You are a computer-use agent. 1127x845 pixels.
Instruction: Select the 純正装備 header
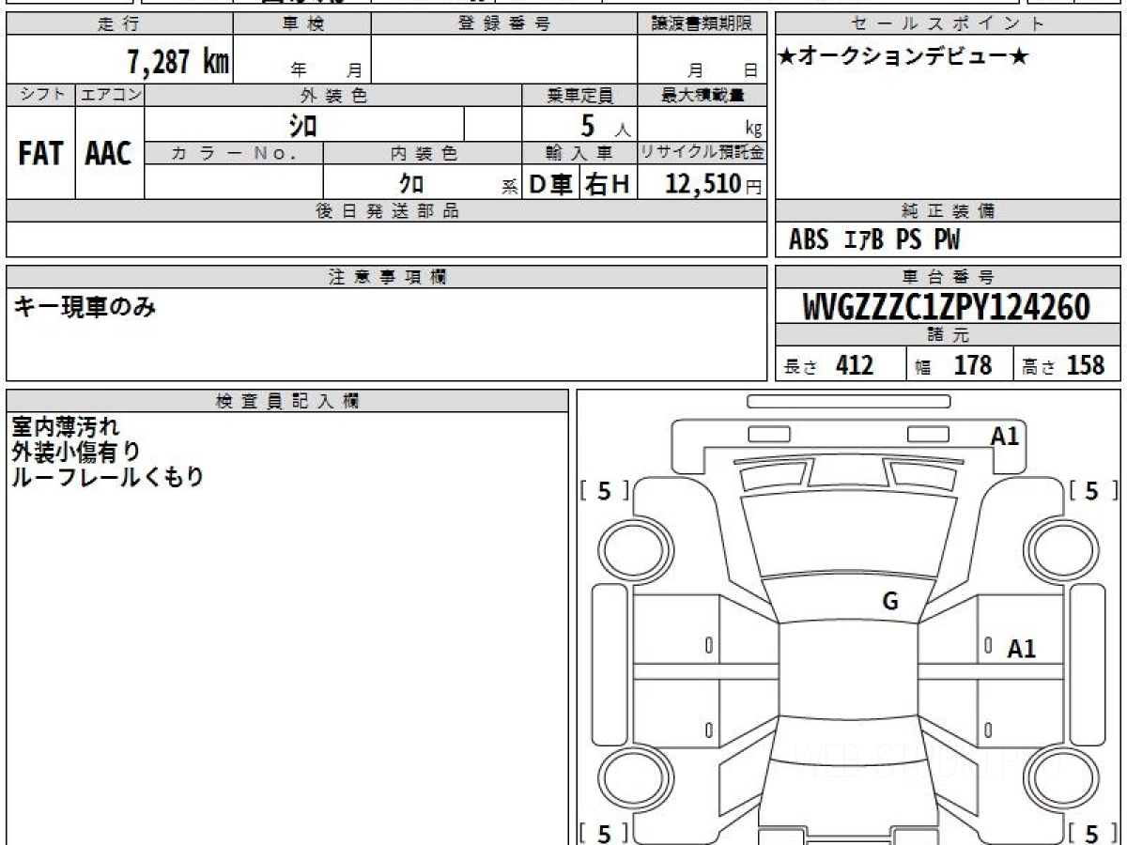pyautogui.click(x=949, y=211)
